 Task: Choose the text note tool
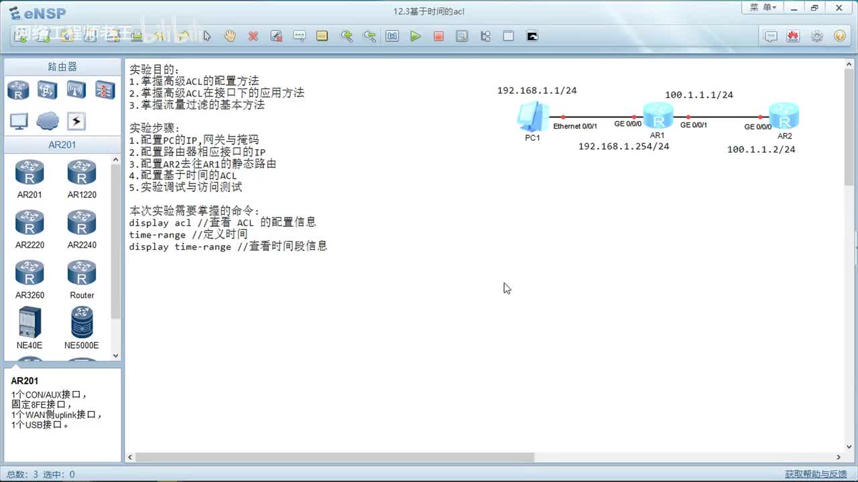[300, 36]
